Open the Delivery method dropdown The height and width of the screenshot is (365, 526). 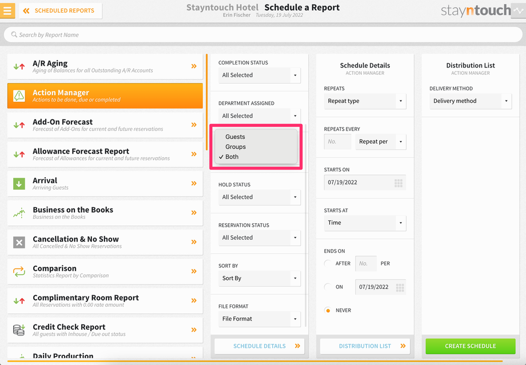click(x=471, y=101)
